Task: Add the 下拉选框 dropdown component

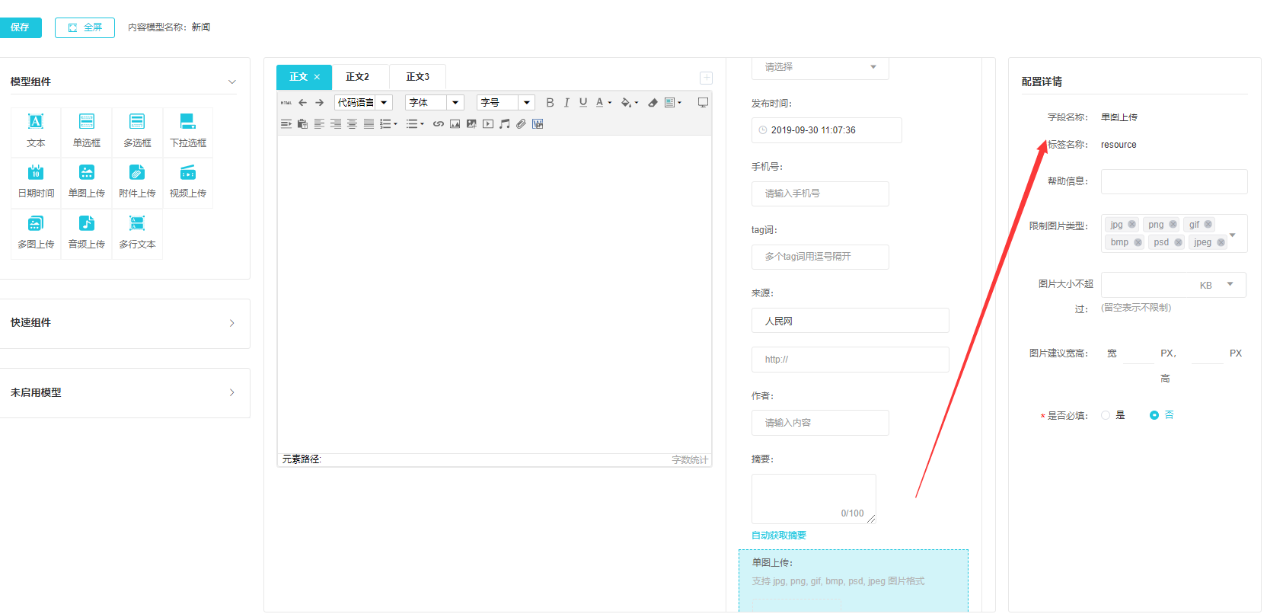Action: pos(188,131)
